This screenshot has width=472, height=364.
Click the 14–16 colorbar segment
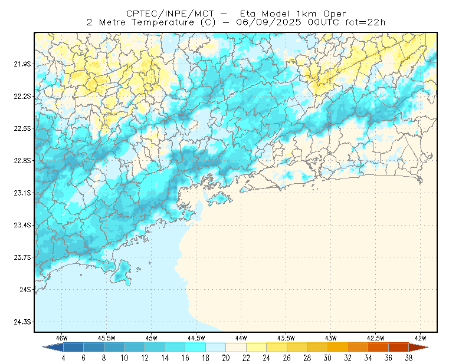point(175,347)
